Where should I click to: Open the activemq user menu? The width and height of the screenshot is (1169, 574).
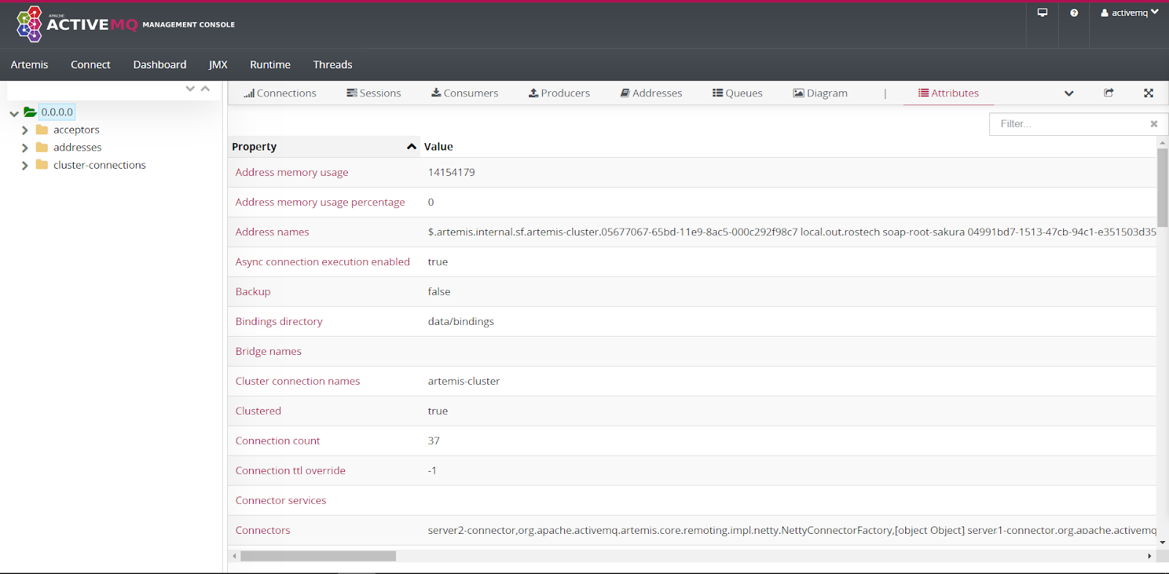tap(1130, 12)
